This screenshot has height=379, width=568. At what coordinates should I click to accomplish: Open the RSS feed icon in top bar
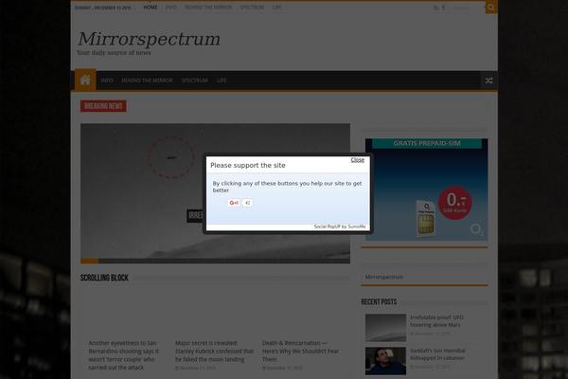(x=436, y=8)
